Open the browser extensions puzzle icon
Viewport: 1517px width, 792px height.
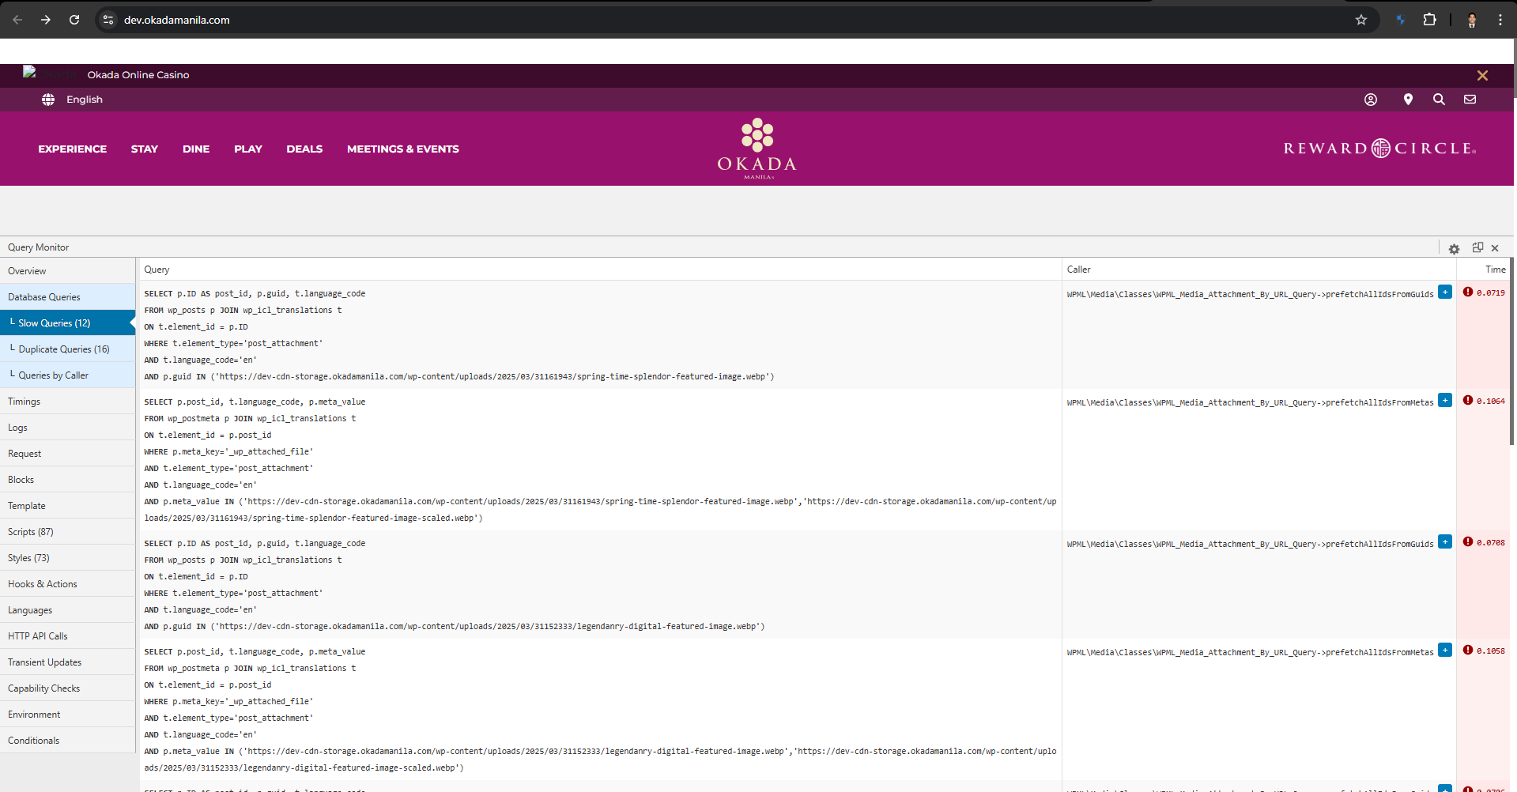(1430, 20)
